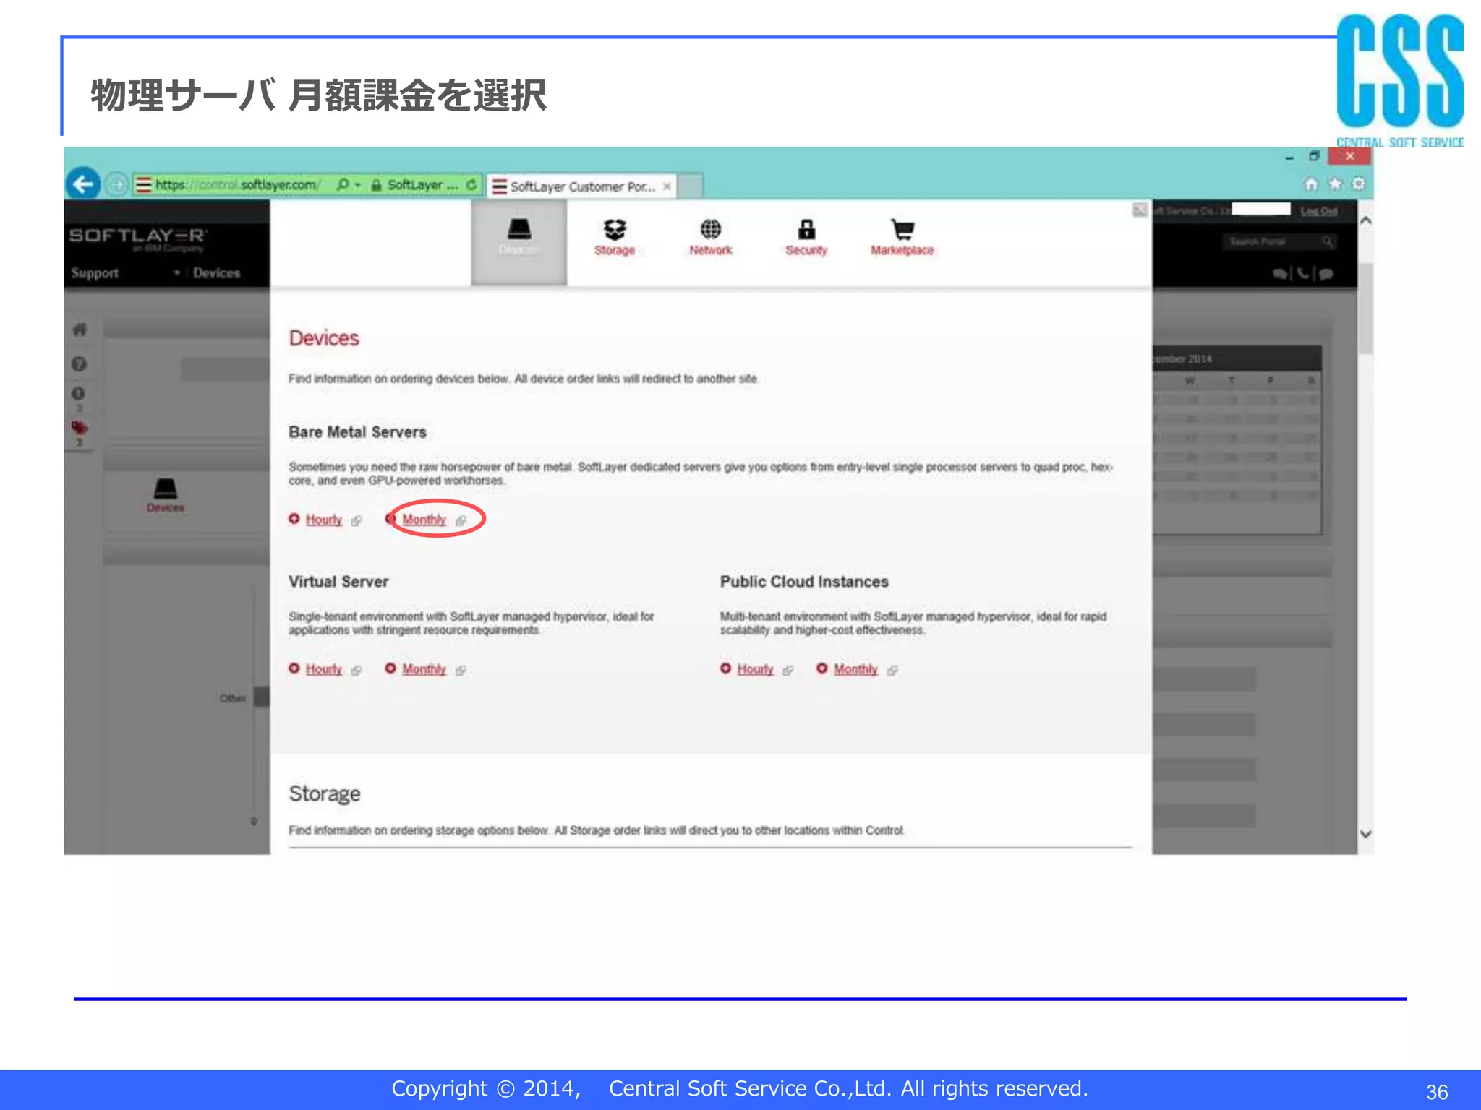Click the vertical scrollbar thumb
Image resolution: width=1481 pixels, height=1110 pixels.
tap(1365, 309)
